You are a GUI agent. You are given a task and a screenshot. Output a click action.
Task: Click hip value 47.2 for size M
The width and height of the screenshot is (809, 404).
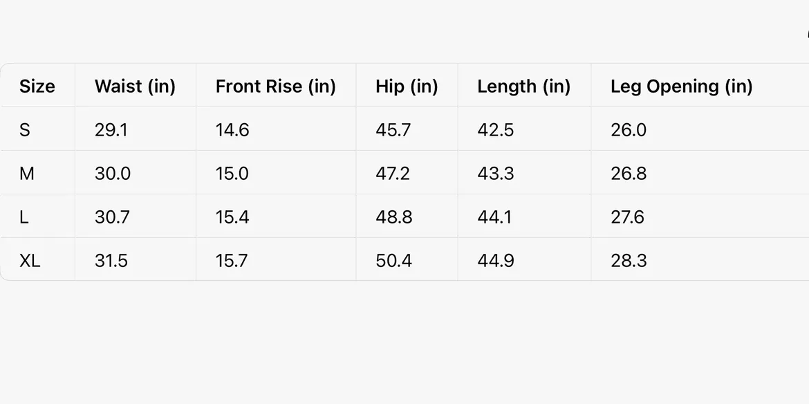392,174
